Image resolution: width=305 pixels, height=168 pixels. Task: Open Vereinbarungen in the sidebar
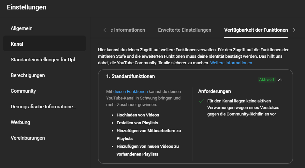pyautogui.click(x=28, y=138)
